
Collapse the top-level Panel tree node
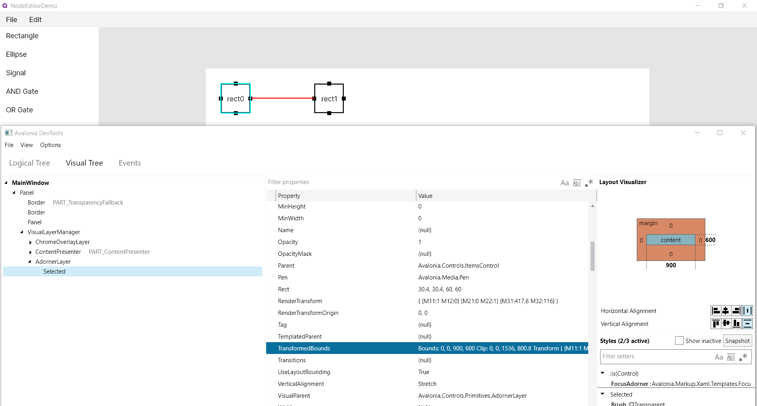(x=14, y=192)
